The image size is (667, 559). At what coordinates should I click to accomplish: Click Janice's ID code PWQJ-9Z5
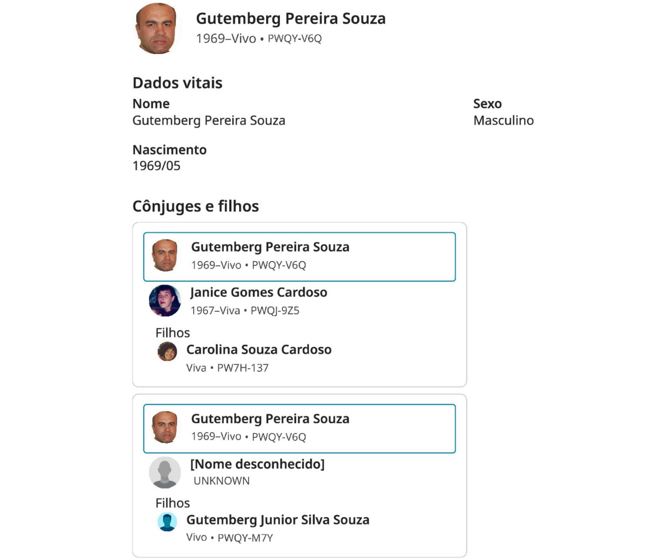[275, 311]
